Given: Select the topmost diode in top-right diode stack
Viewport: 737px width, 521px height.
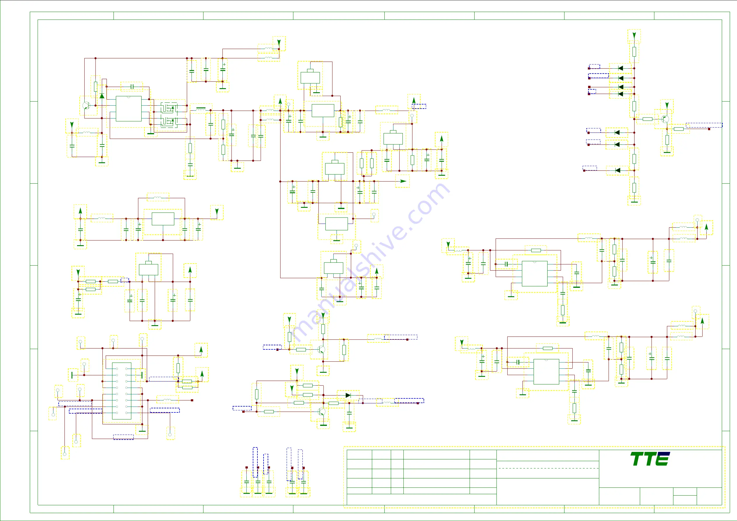Looking at the screenshot, I should tap(621, 68).
